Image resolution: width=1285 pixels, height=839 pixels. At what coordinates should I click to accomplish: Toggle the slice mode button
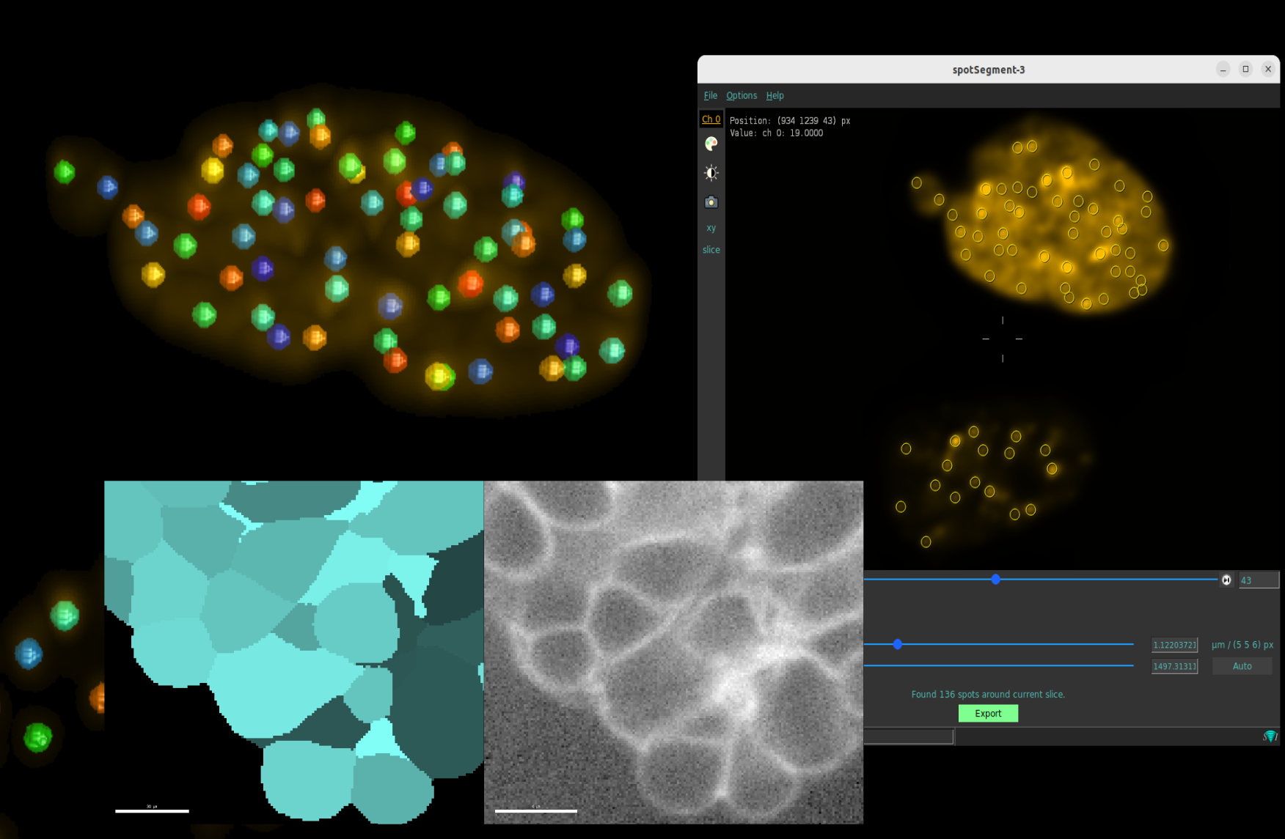pyautogui.click(x=711, y=250)
